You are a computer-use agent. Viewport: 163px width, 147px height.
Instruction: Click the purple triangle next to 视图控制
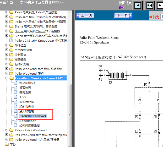(x=121, y=7)
